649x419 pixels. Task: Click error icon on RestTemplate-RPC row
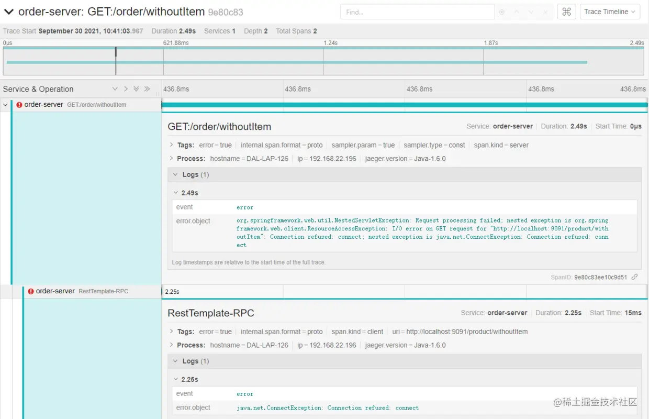pyautogui.click(x=31, y=291)
